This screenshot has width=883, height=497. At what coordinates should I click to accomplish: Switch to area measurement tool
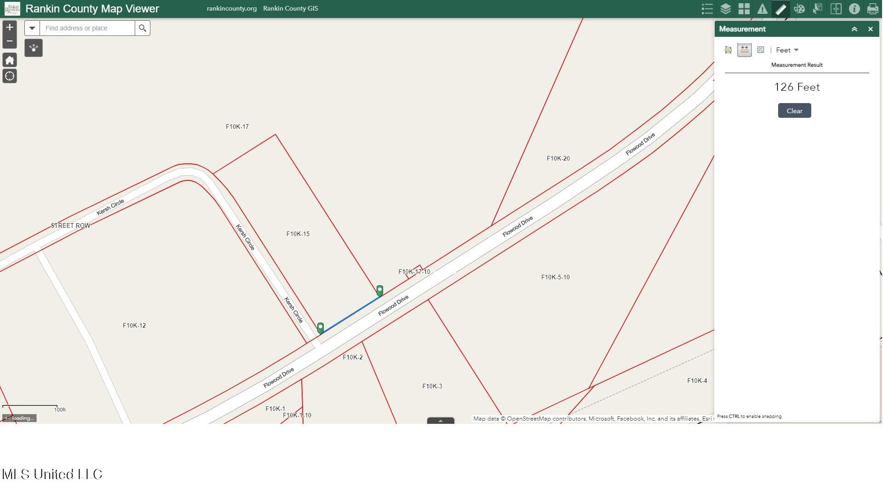point(728,50)
